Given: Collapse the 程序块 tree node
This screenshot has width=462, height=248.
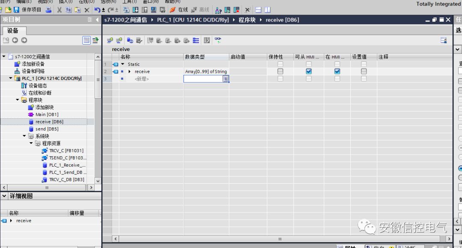Looking at the screenshot, I should (x=18, y=100).
